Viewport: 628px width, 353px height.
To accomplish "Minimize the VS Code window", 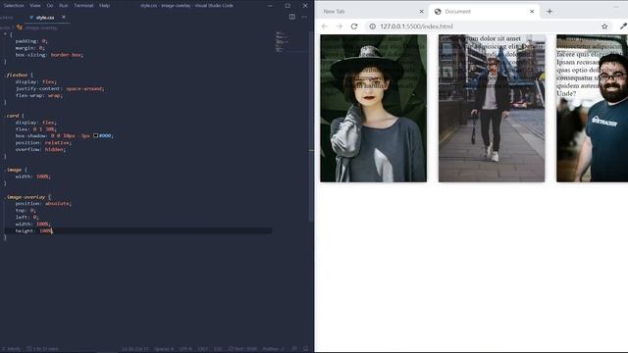I will tap(270, 6).
